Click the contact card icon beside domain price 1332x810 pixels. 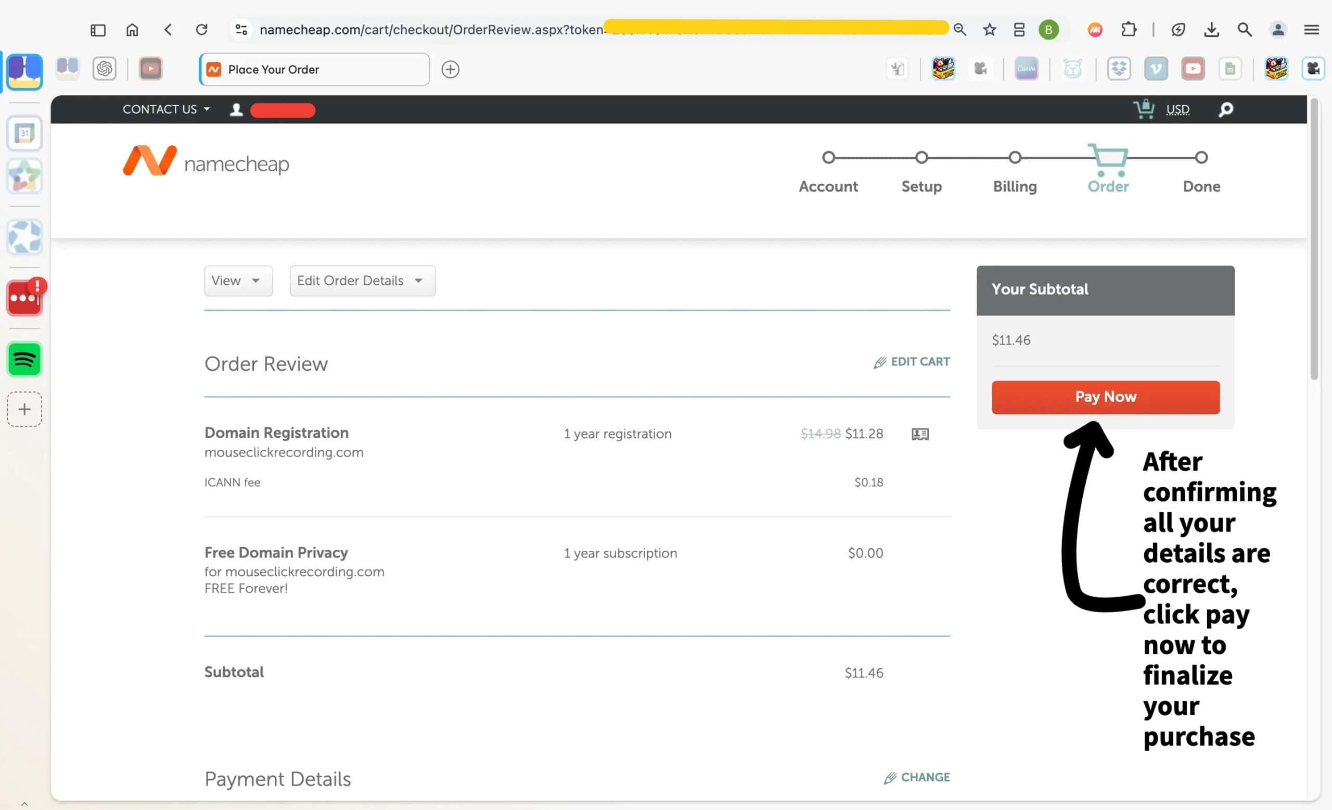click(x=919, y=434)
